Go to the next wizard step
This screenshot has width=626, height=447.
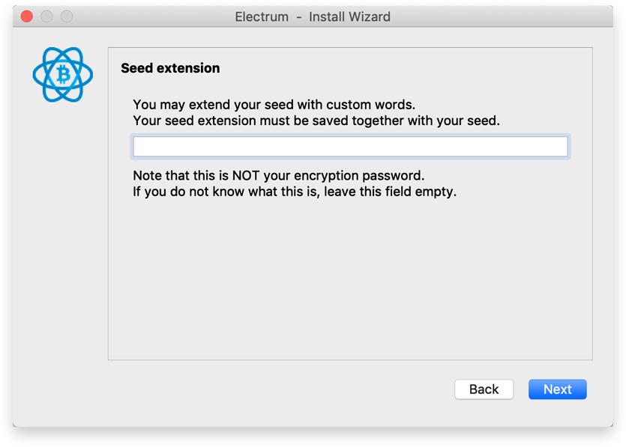pos(557,389)
